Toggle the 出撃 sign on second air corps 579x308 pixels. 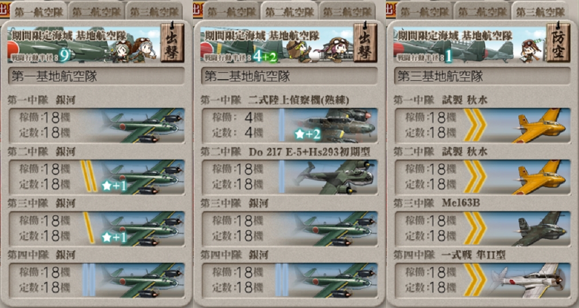[365, 42]
